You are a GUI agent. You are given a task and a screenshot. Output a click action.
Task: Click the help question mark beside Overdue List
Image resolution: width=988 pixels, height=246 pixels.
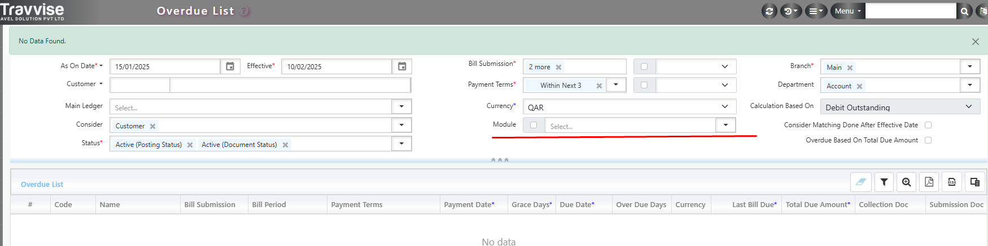coord(244,11)
